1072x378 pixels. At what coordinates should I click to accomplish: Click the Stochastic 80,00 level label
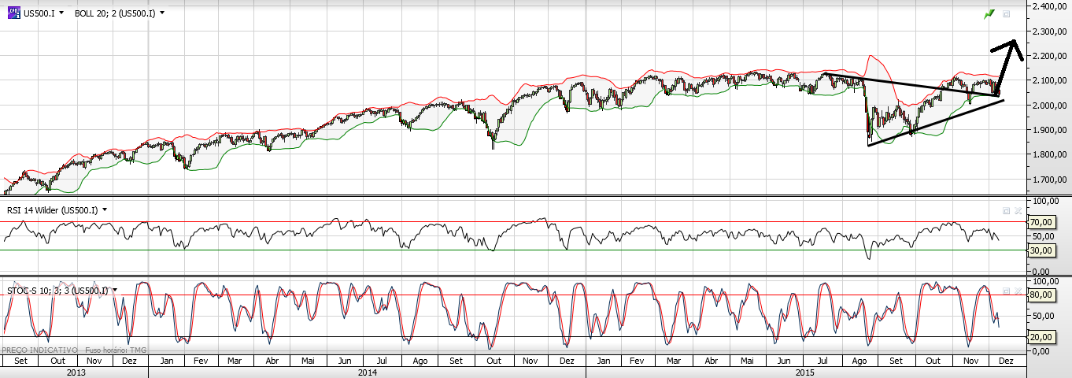1041,295
